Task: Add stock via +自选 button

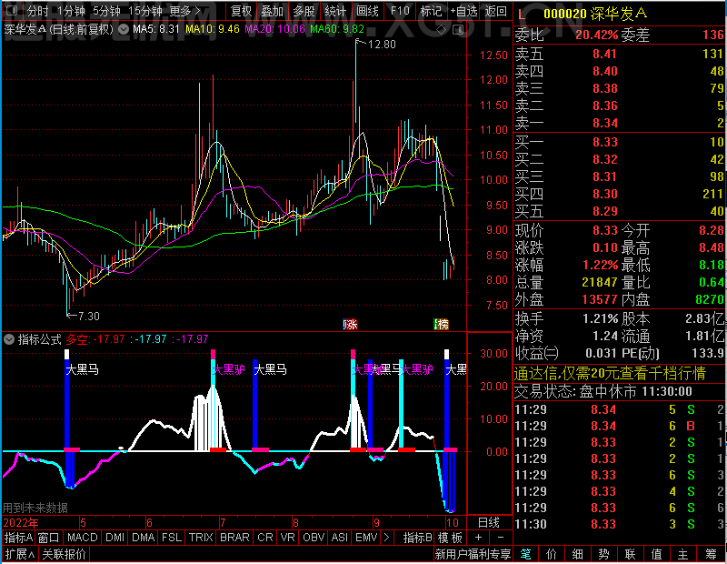Action: click(x=463, y=11)
